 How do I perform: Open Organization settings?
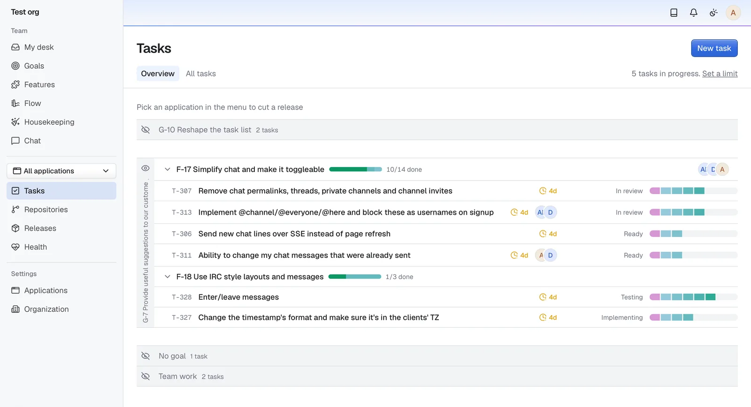click(61, 309)
